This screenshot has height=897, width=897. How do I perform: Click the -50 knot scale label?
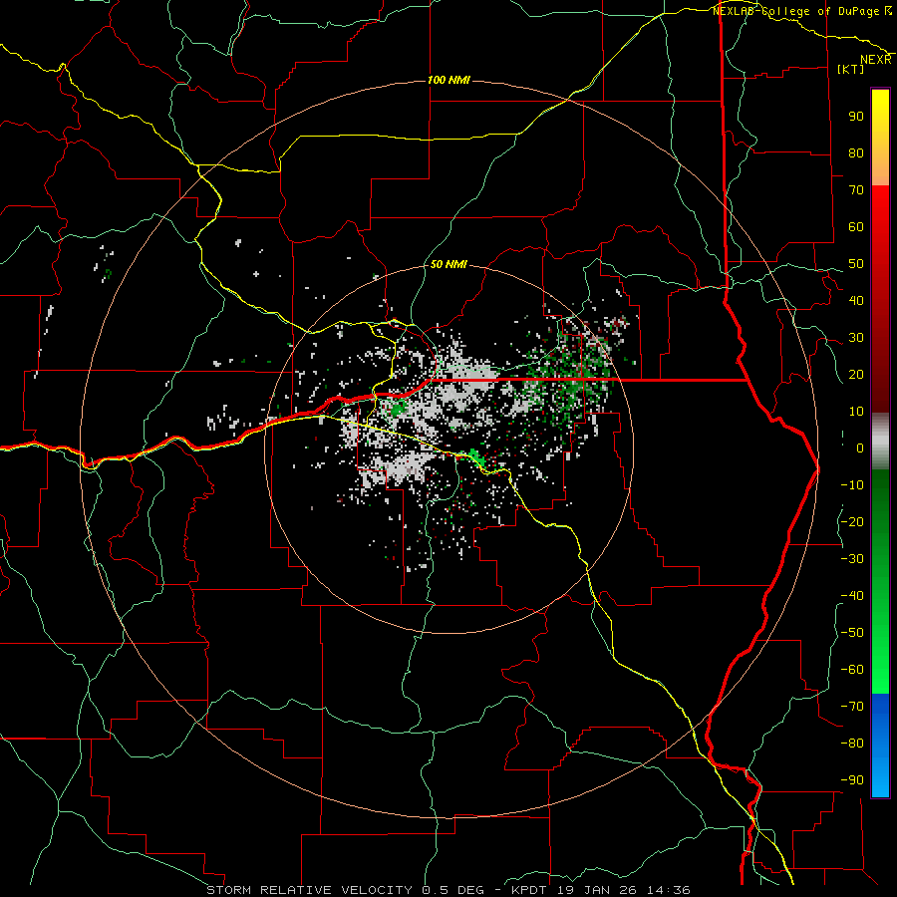click(852, 633)
